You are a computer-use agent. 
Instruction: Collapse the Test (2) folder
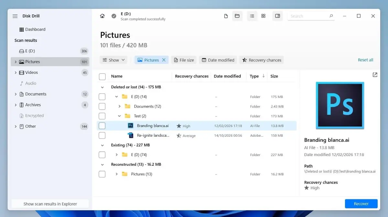click(x=119, y=116)
